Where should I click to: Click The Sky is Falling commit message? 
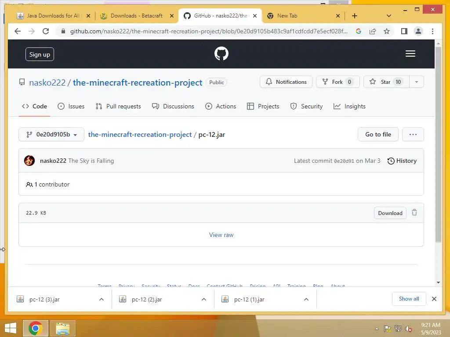pyautogui.click(x=91, y=161)
